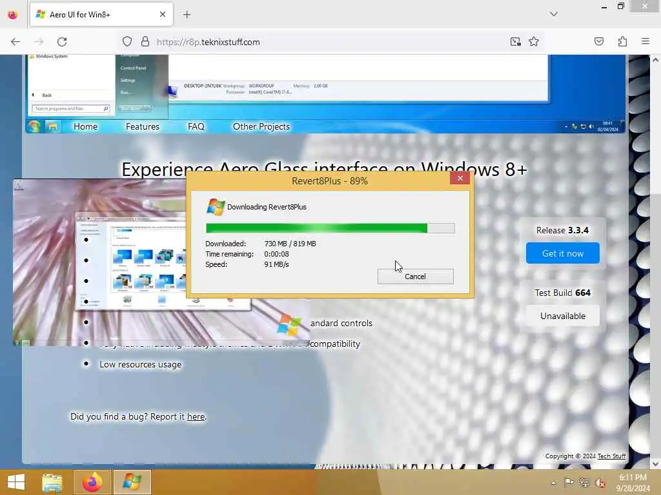The width and height of the screenshot is (661, 495).
Task: Close the Revert8Plus dialog
Action: coord(460,179)
